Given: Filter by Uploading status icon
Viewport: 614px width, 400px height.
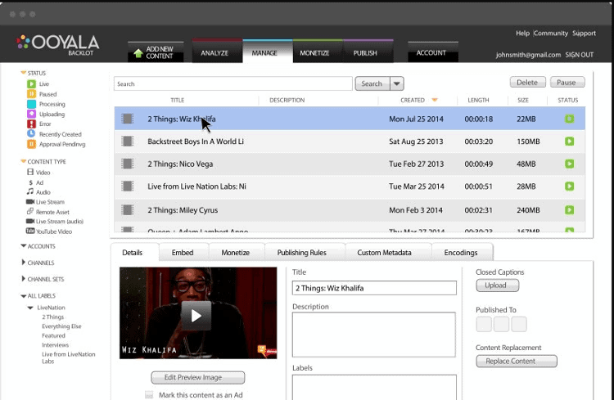Looking at the screenshot, I should pyautogui.click(x=31, y=114).
